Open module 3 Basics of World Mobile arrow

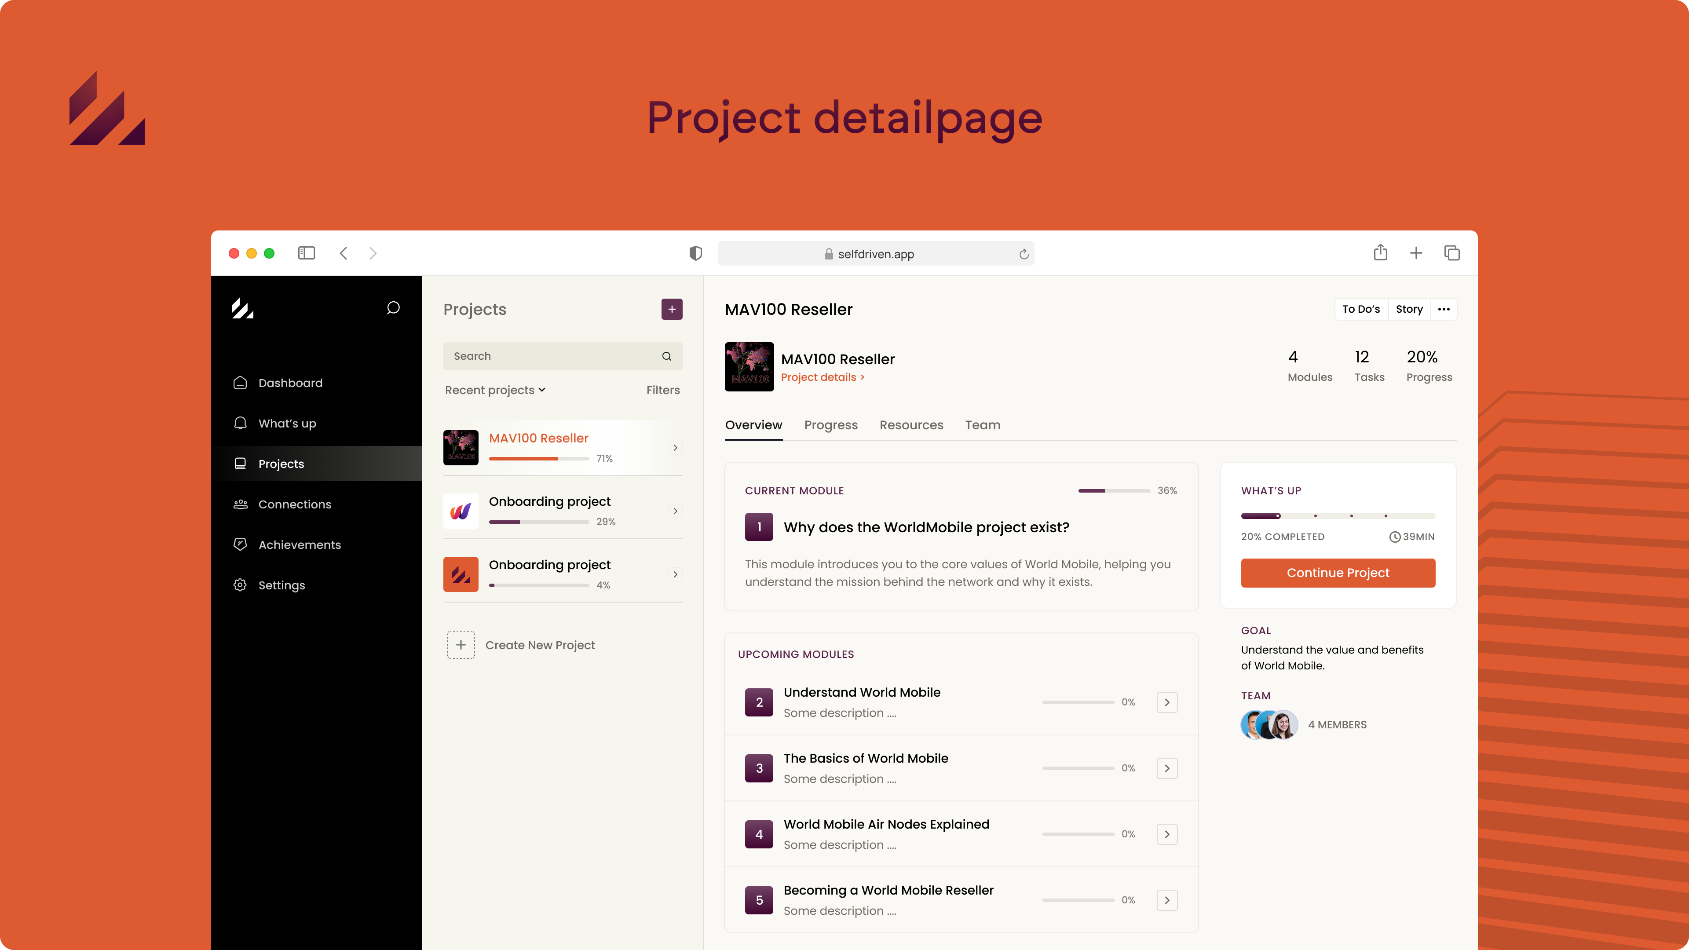click(1167, 768)
